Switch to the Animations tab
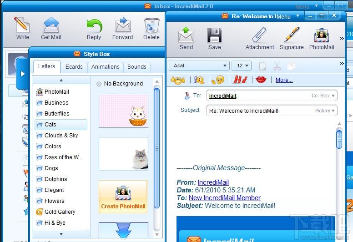This screenshot has height=242, width=353. click(106, 67)
